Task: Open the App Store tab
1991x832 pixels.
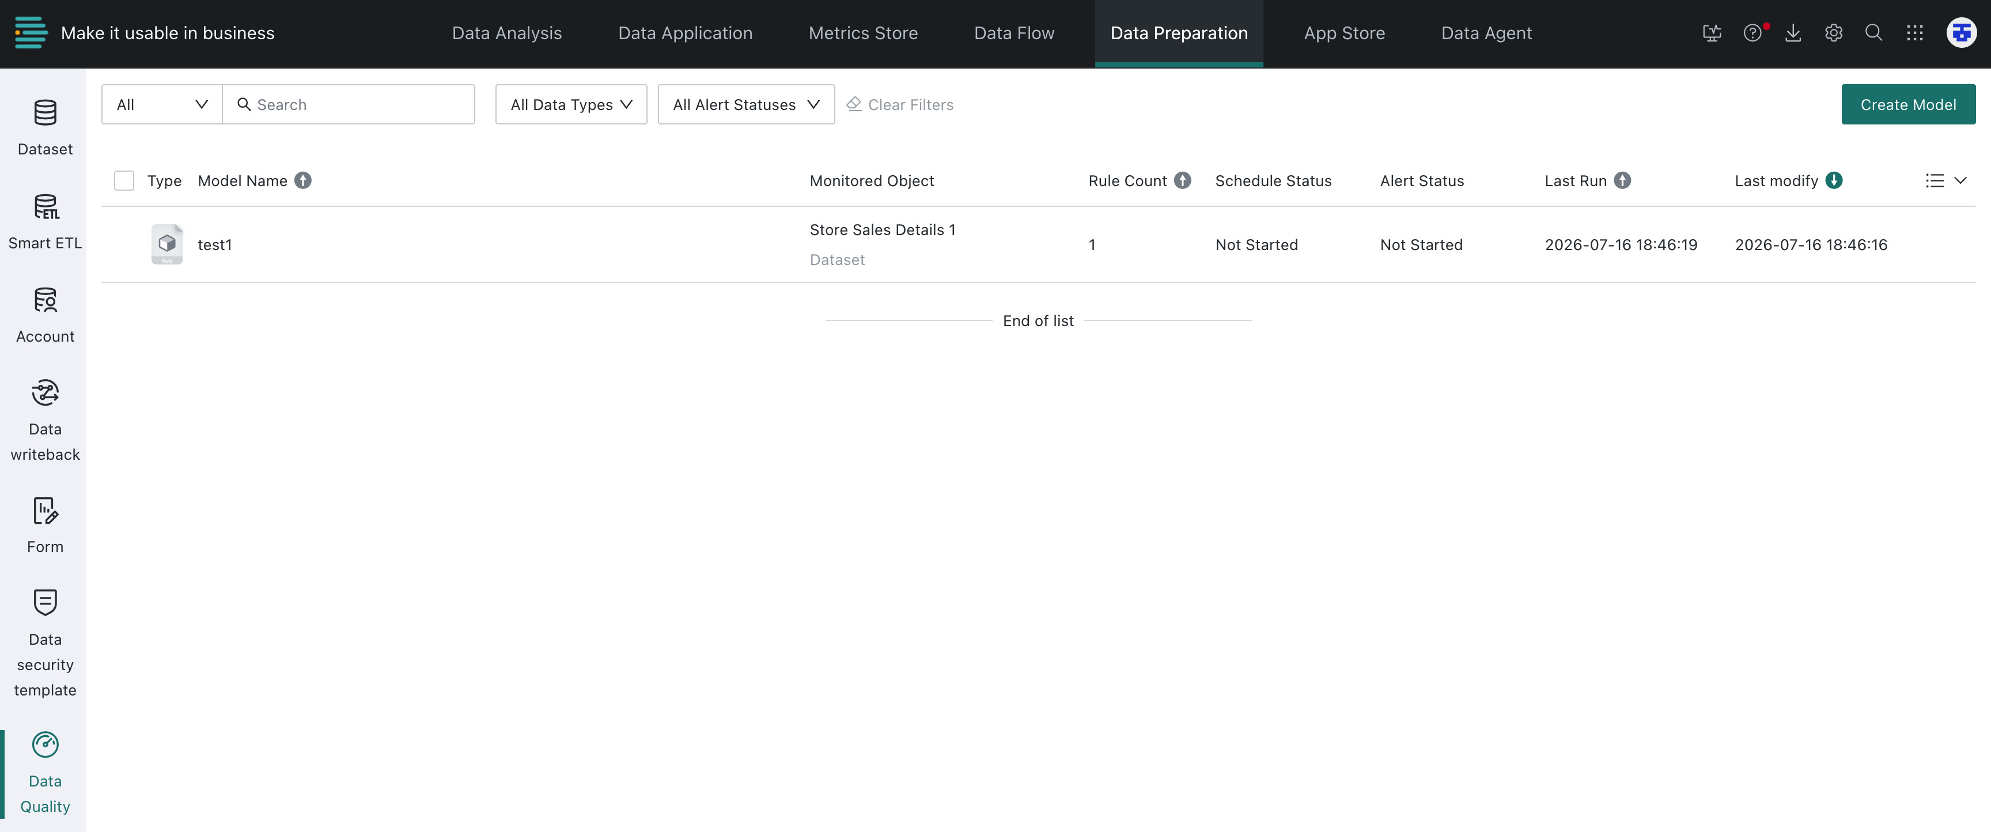Action: point(1344,33)
